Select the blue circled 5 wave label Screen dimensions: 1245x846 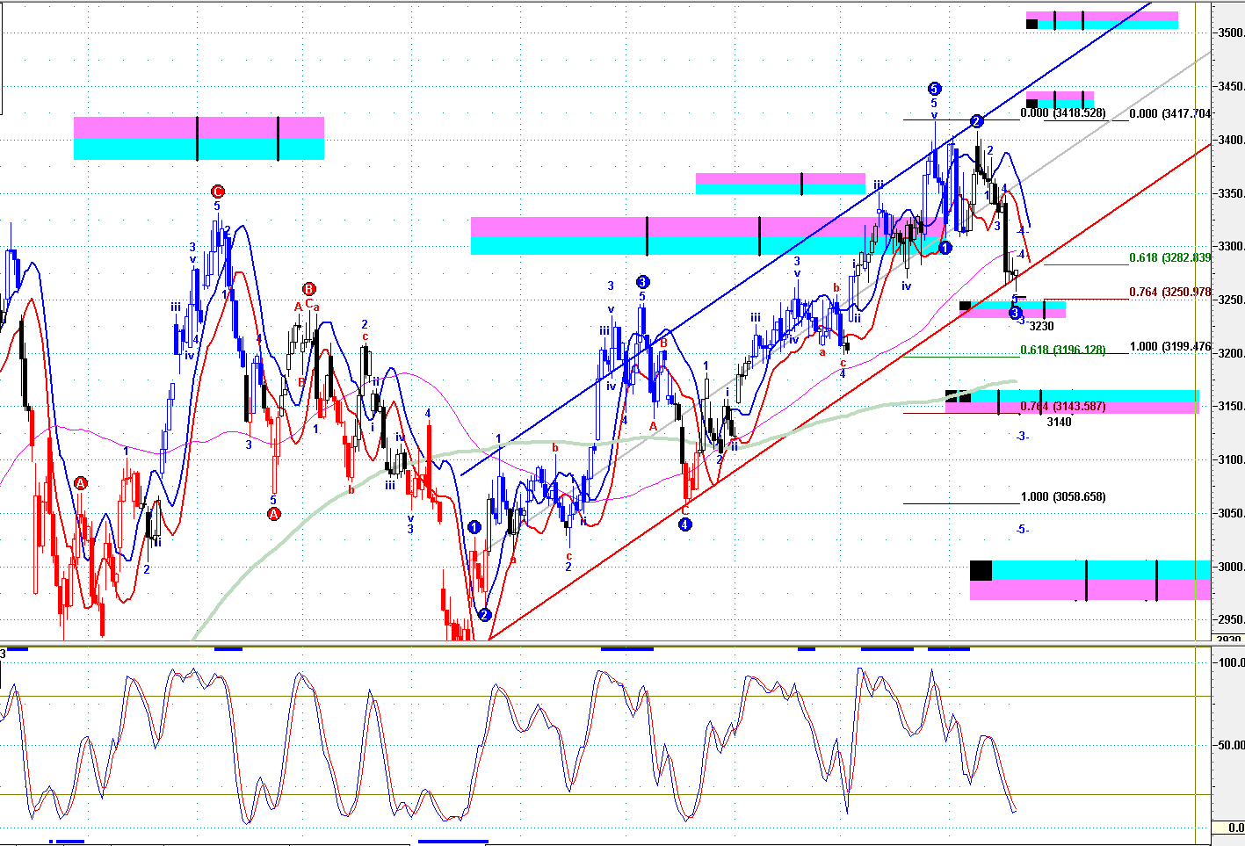[x=934, y=88]
